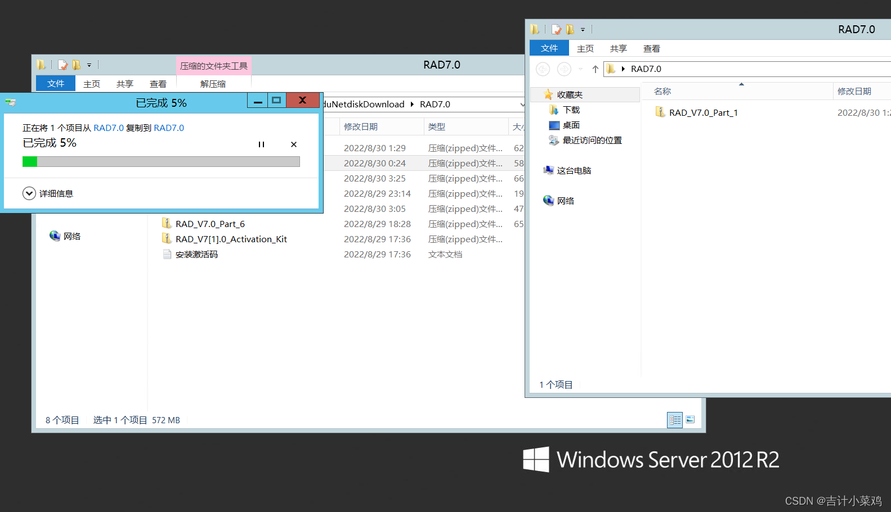Switch to large icons view in left window
891x512 pixels.
pyautogui.click(x=690, y=420)
